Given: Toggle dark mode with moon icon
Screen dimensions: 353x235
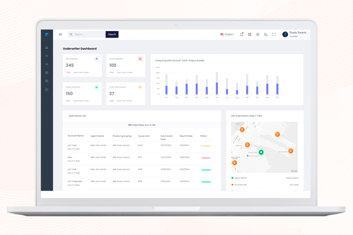Looking at the screenshot, I should [x=266, y=34].
